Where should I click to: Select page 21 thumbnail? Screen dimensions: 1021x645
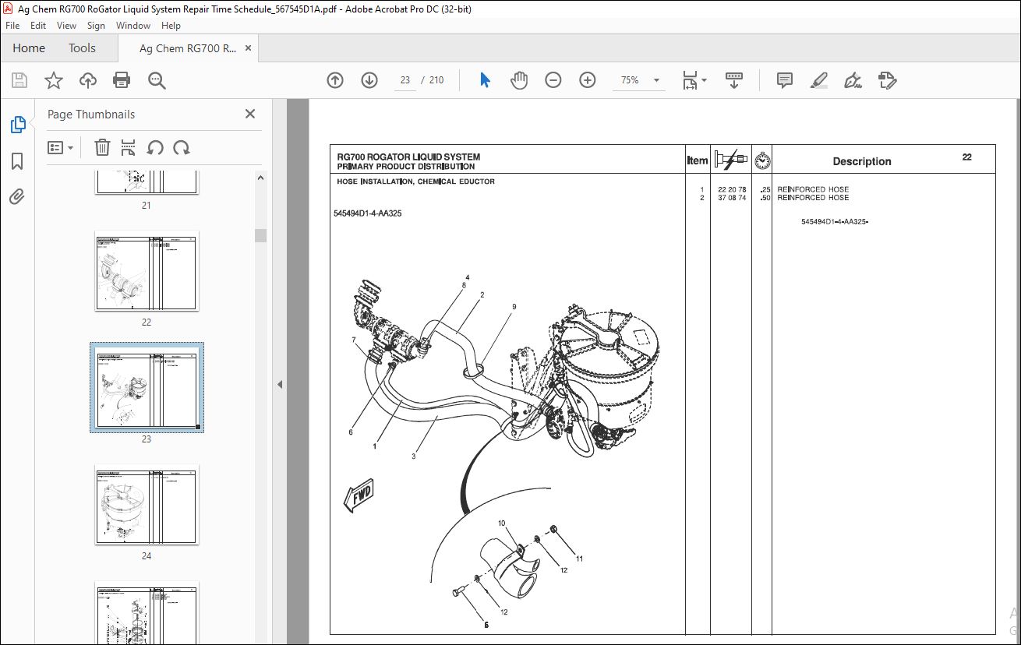(147, 183)
